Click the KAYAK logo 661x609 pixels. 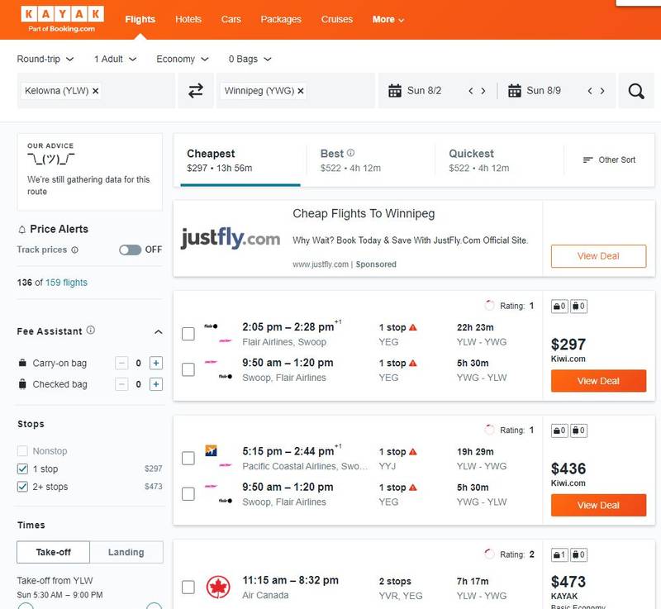62,19
